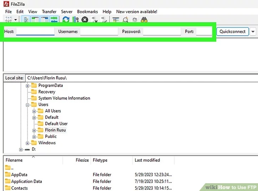Click into the Password field
Viewport: 258px width, 191px height.
[162, 31]
